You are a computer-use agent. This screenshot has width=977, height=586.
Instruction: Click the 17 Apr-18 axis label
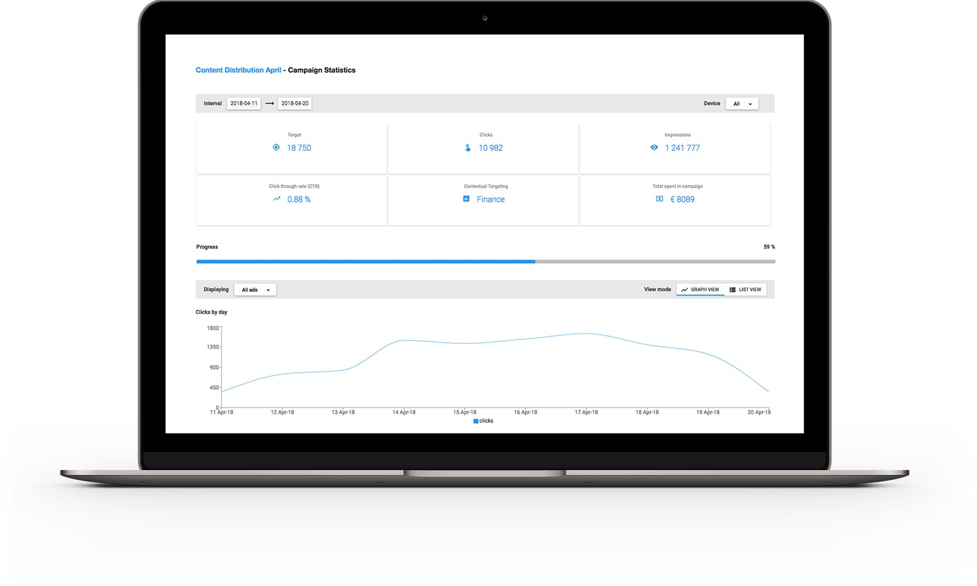(x=586, y=412)
